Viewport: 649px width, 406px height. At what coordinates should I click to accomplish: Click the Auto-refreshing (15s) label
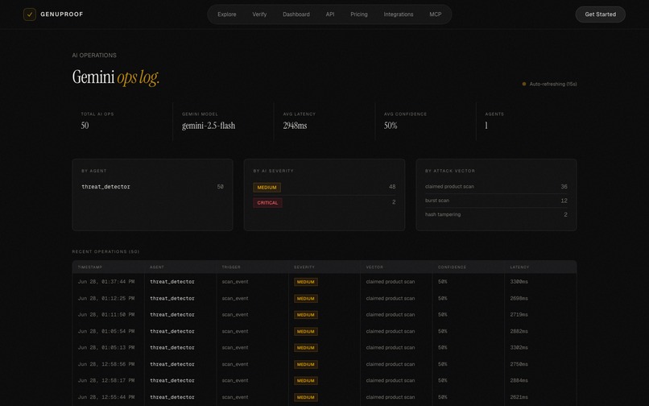pos(553,84)
